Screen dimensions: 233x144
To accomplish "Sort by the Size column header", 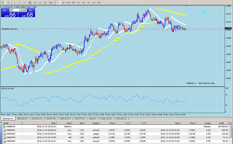I will 78,123.
